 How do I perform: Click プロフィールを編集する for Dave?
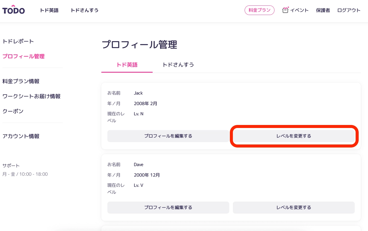click(x=168, y=208)
